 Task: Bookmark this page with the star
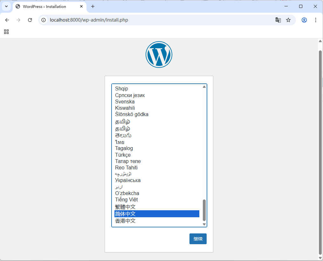click(288, 20)
